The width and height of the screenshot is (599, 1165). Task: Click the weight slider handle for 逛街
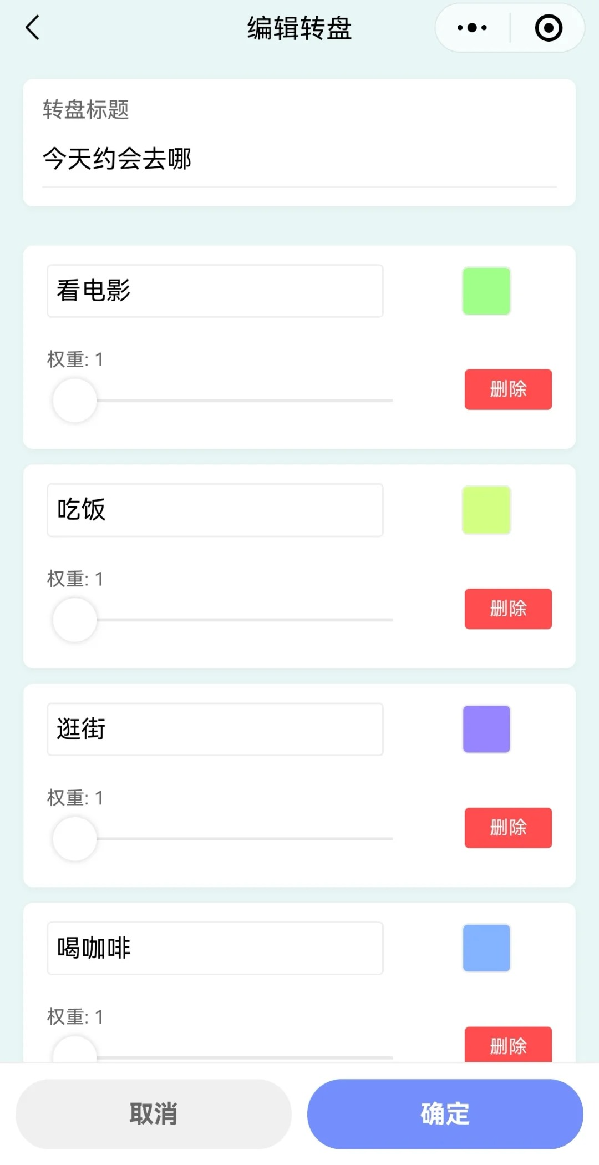pos(75,838)
